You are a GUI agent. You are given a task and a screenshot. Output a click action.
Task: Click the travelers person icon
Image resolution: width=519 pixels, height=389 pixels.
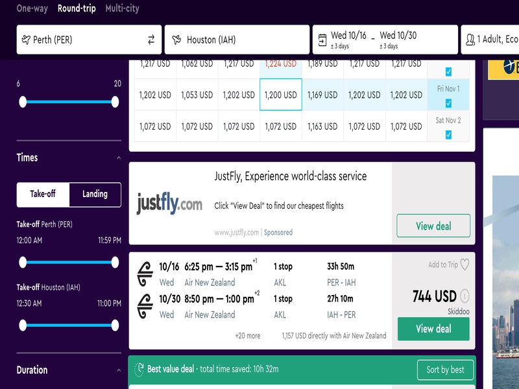pyautogui.click(x=470, y=40)
